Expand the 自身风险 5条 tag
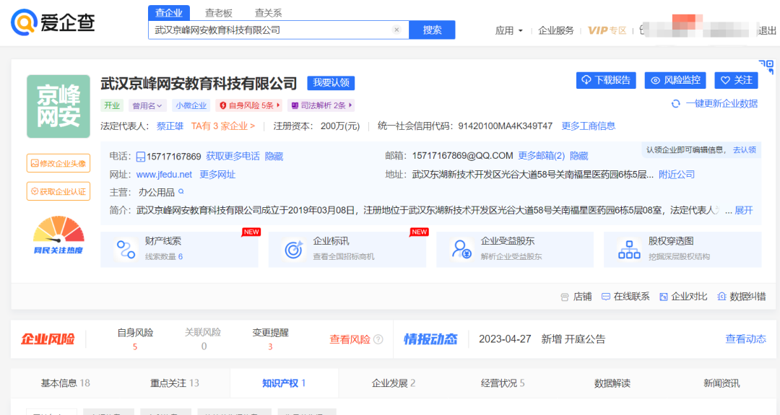Image resolution: width=780 pixels, height=415 pixels. click(x=248, y=105)
